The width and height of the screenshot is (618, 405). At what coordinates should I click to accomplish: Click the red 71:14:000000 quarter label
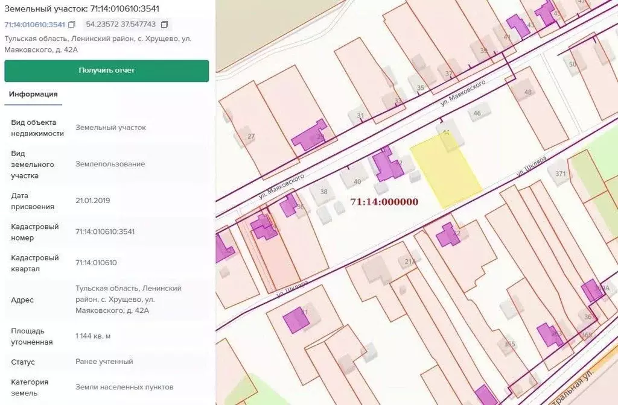click(384, 202)
